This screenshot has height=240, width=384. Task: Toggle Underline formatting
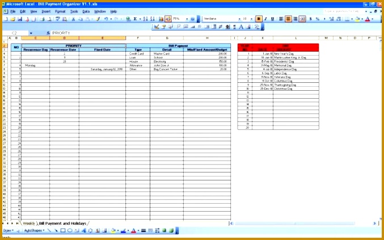(x=272, y=19)
